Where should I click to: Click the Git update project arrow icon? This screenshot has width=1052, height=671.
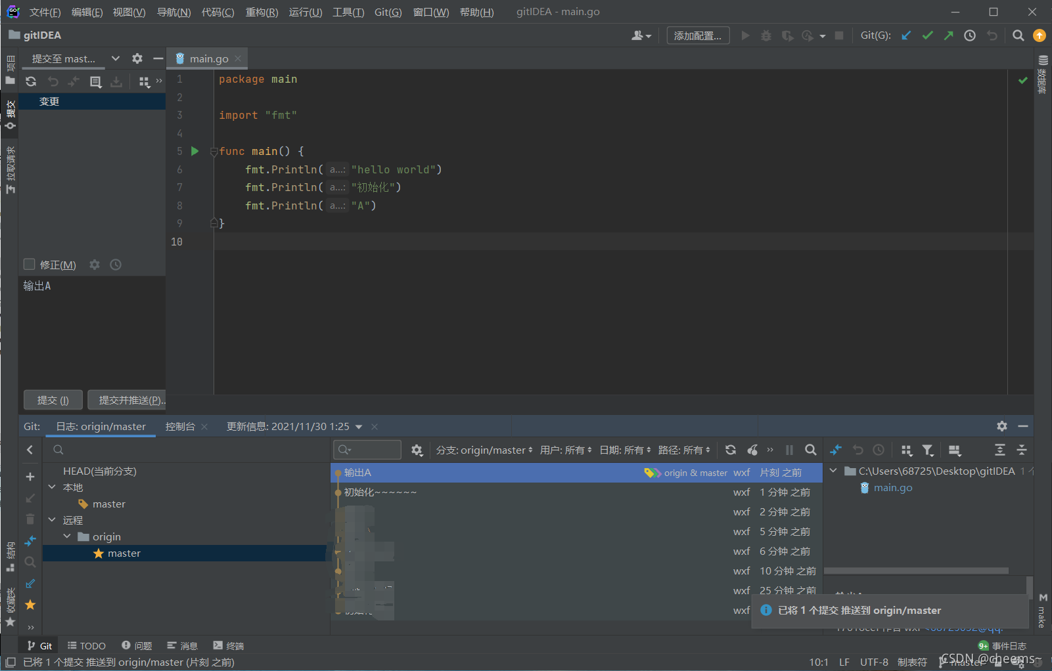click(x=906, y=35)
